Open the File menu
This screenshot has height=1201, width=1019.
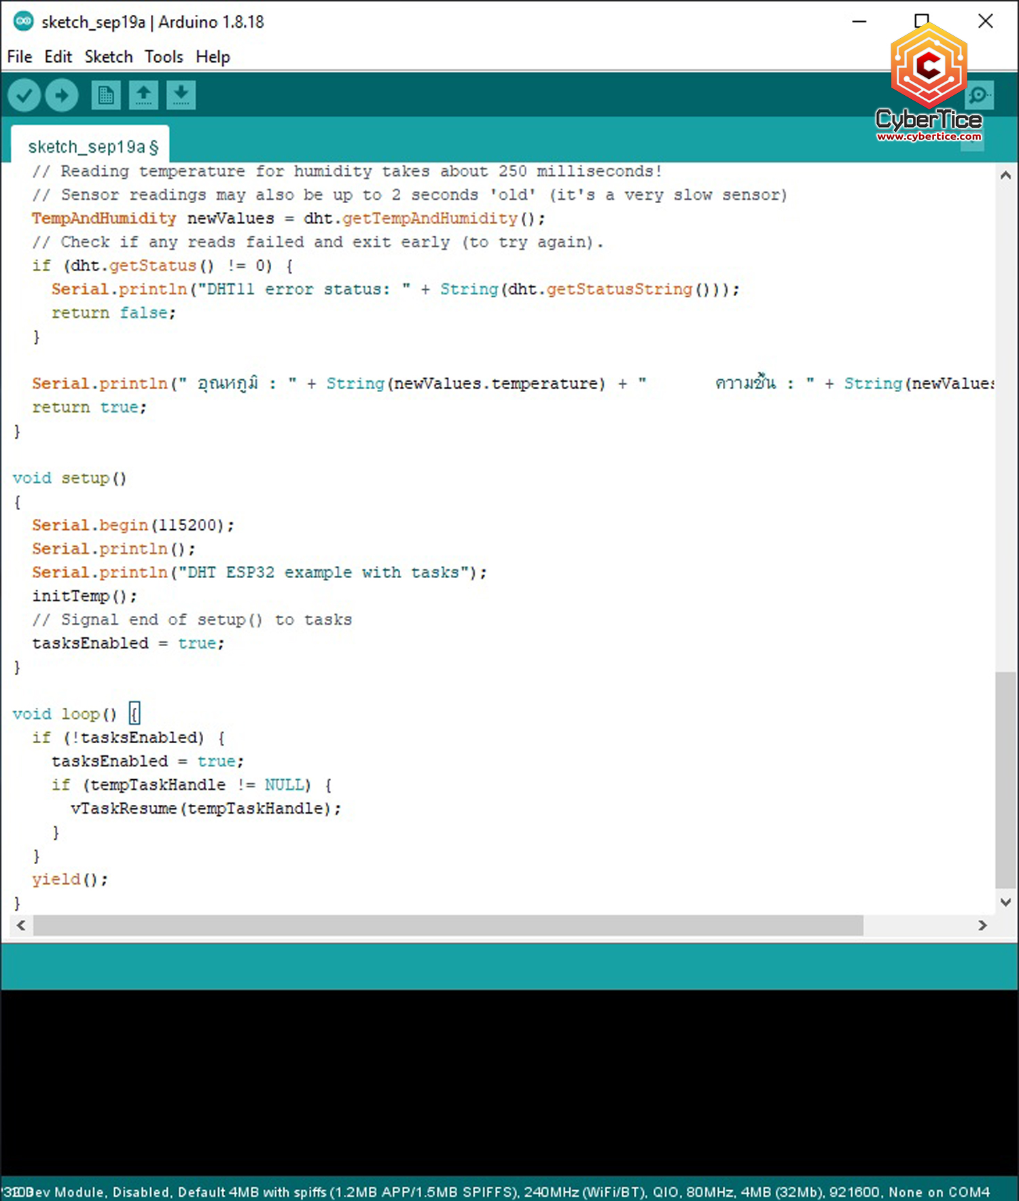(x=20, y=57)
